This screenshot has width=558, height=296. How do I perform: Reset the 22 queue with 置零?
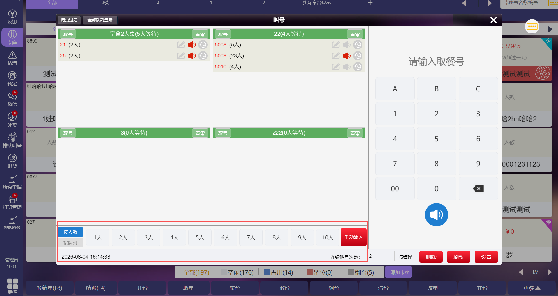tap(355, 34)
